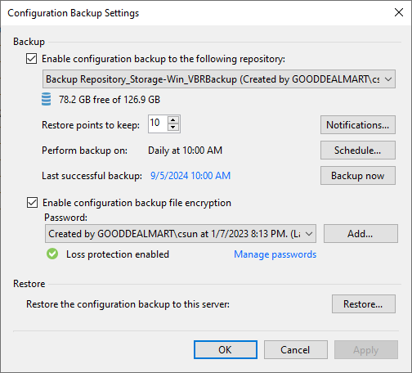The image size is (412, 373).
Task: Uncheck Enable configuration backup to repository
Action: 32,59
